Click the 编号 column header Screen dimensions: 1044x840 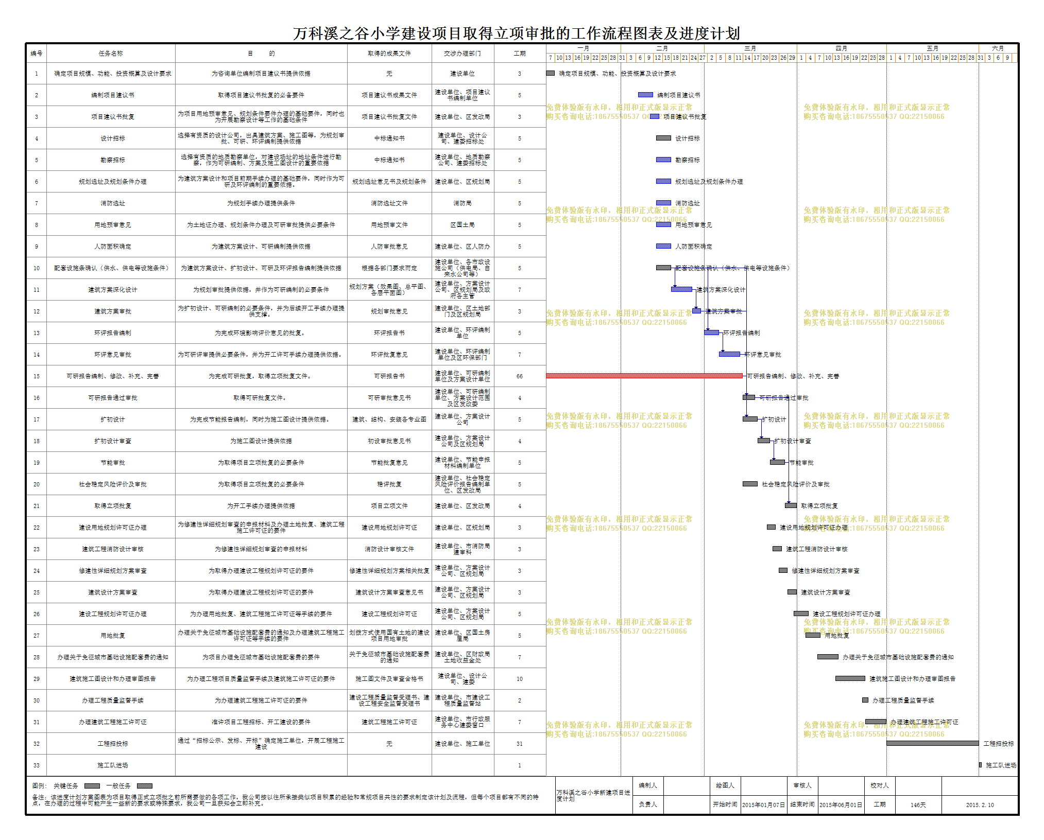click(37, 54)
